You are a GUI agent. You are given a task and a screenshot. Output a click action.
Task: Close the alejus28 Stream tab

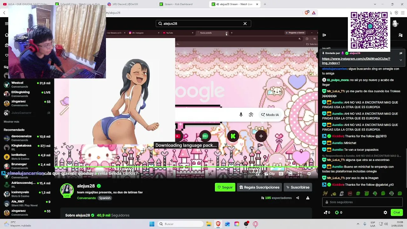click(257, 4)
